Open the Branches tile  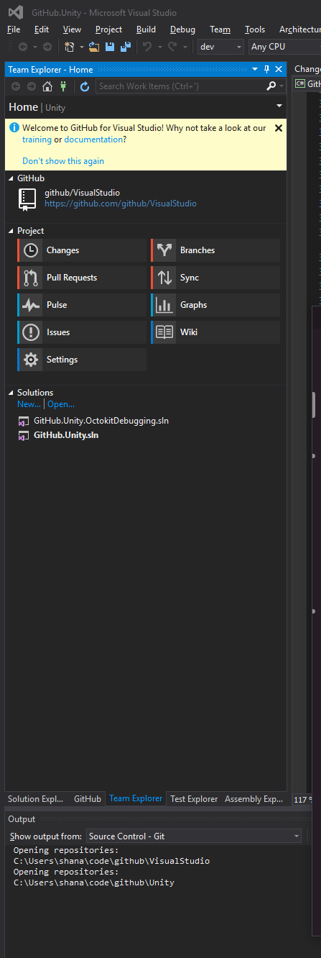[x=215, y=250]
